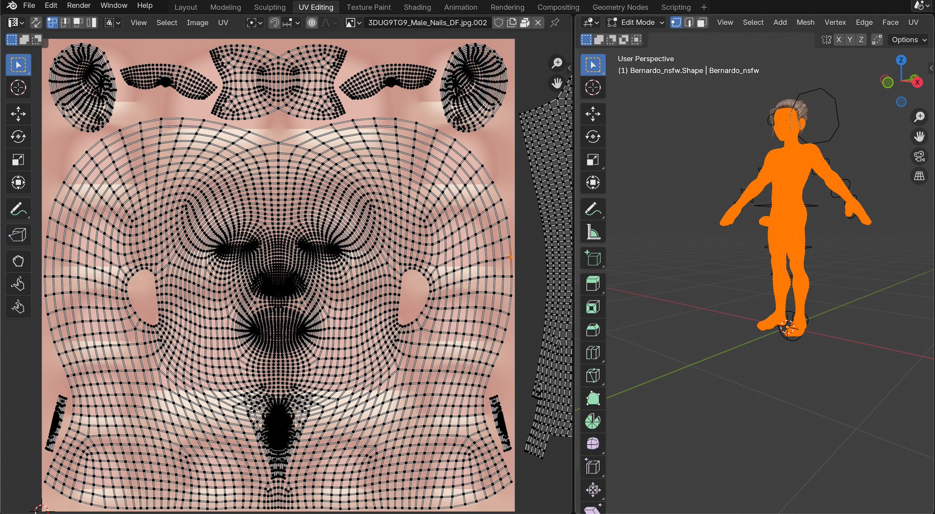Select the Bevel tool
This screenshot has width=935, height=514.
pyautogui.click(x=593, y=330)
